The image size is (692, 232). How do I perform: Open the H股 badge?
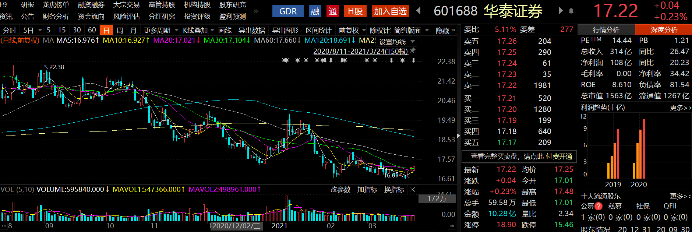pos(355,11)
